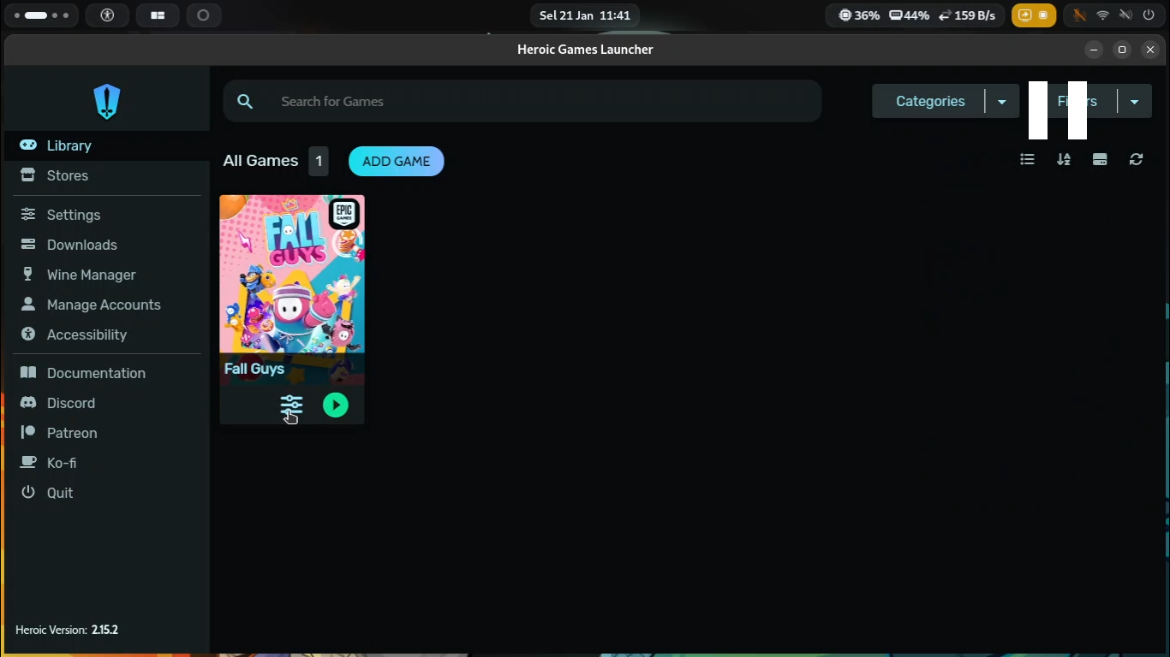
Task: Maximize the Heroic Games Launcher window
Action: (x=1122, y=50)
